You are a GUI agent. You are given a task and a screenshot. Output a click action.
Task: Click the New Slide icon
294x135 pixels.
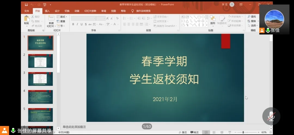point(51,18)
